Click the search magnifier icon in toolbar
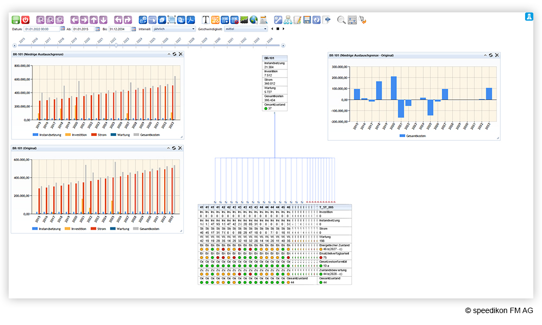This screenshot has width=542, height=325. [x=341, y=20]
